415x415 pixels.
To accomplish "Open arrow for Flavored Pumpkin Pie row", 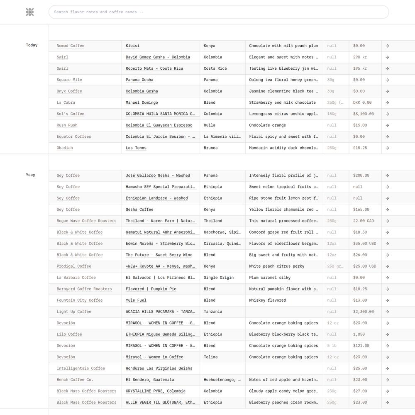I will [x=387, y=289].
